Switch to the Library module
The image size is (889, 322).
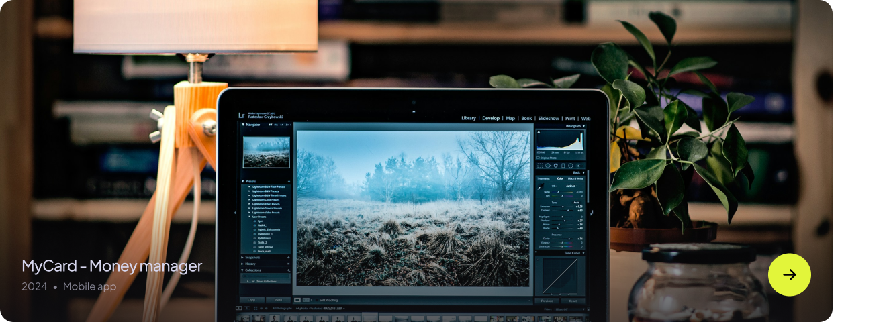[x=468, y=118]
